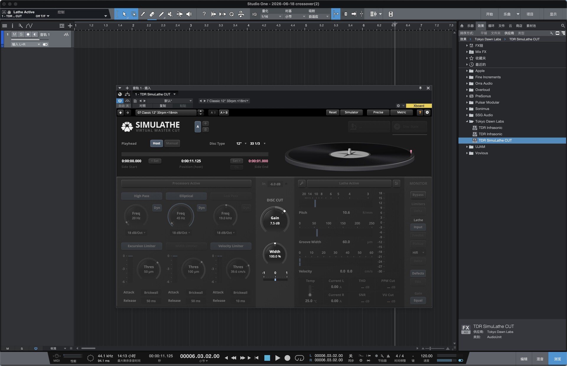Screen dimensions: 567x366
Task: Switch to the 循环 browser tab
Action: coord(491,26)
